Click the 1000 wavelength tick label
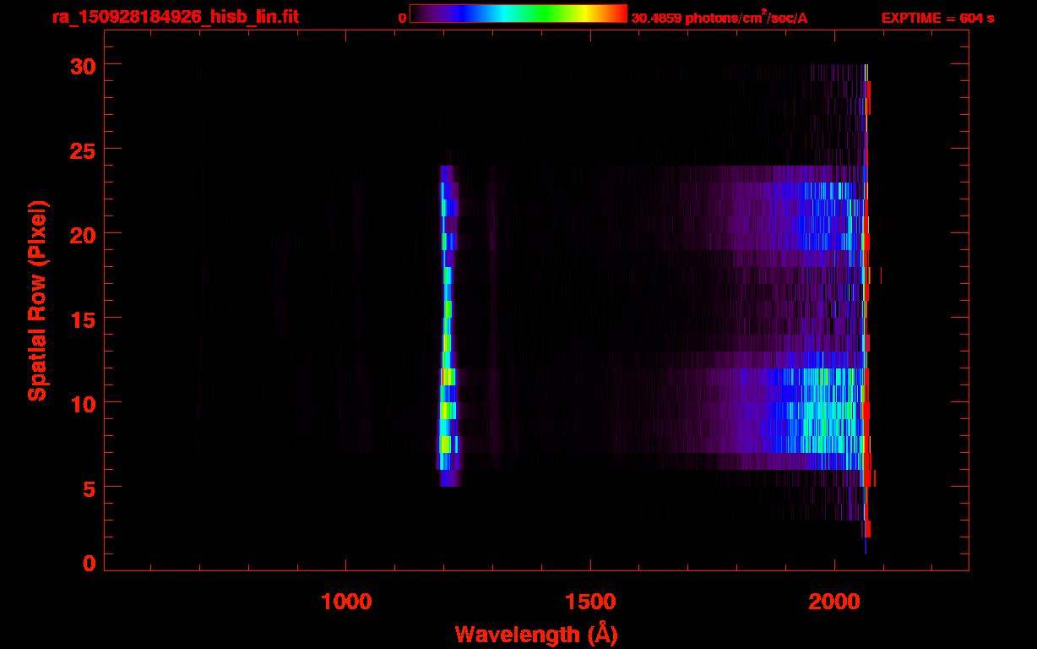The image size is (1037, 649). (x=346, y=601)
